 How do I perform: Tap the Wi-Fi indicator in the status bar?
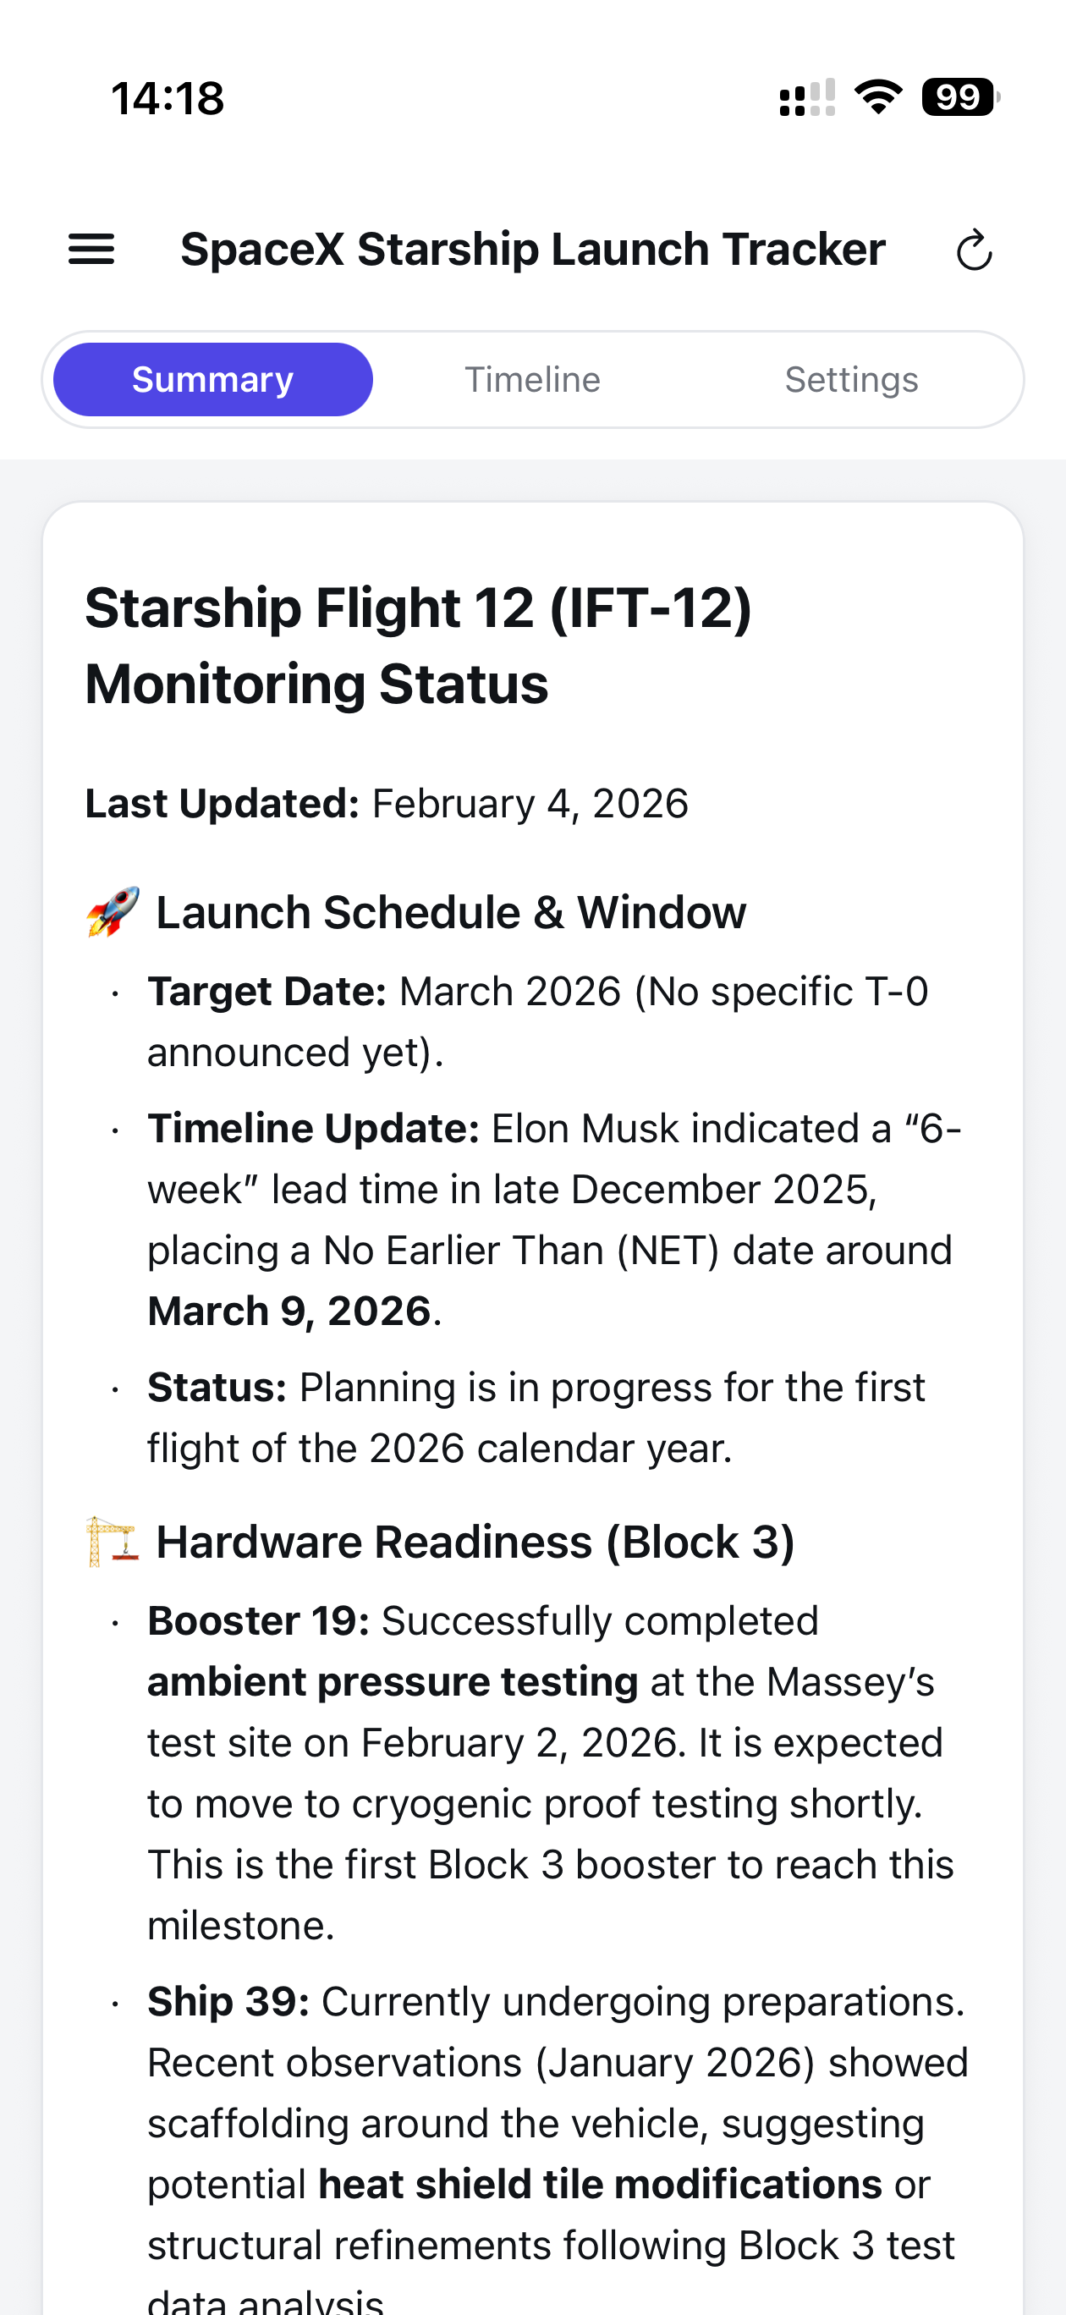[878, 96]
